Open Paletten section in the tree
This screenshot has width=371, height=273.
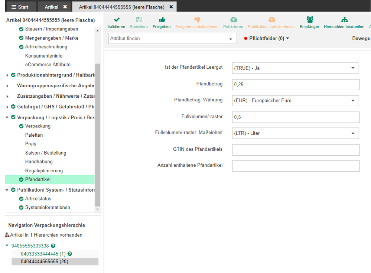point(34,135)
